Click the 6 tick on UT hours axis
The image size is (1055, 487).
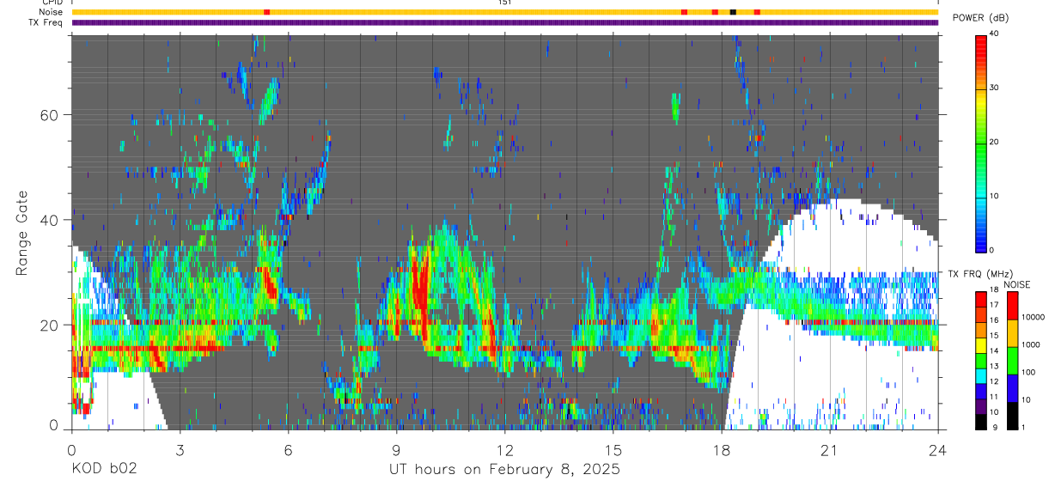pyautogui.click(x=288, y=449)
